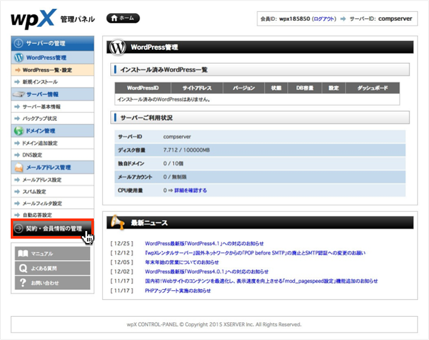
Task: Select WordPress一覧・設定 menu item
Action: click(52, 70)
